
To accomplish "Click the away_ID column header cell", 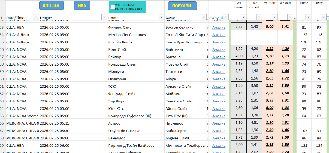I will point(217,18).
